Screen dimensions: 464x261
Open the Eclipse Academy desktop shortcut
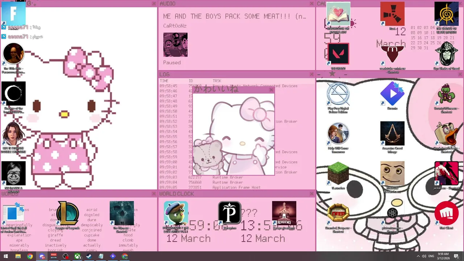284,216
